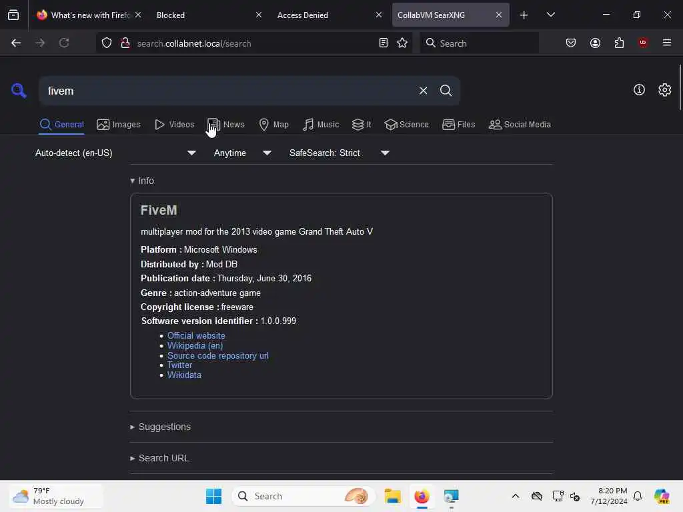List all tabs dropdown arrow
The width and height of the screenshot is (683, 512).
coord(550,15)
